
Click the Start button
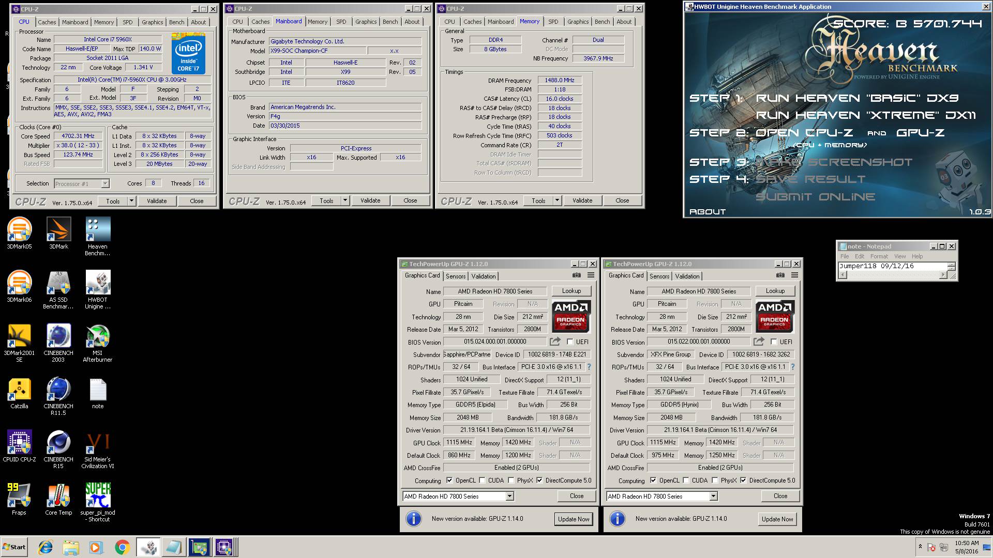point(14,547)
